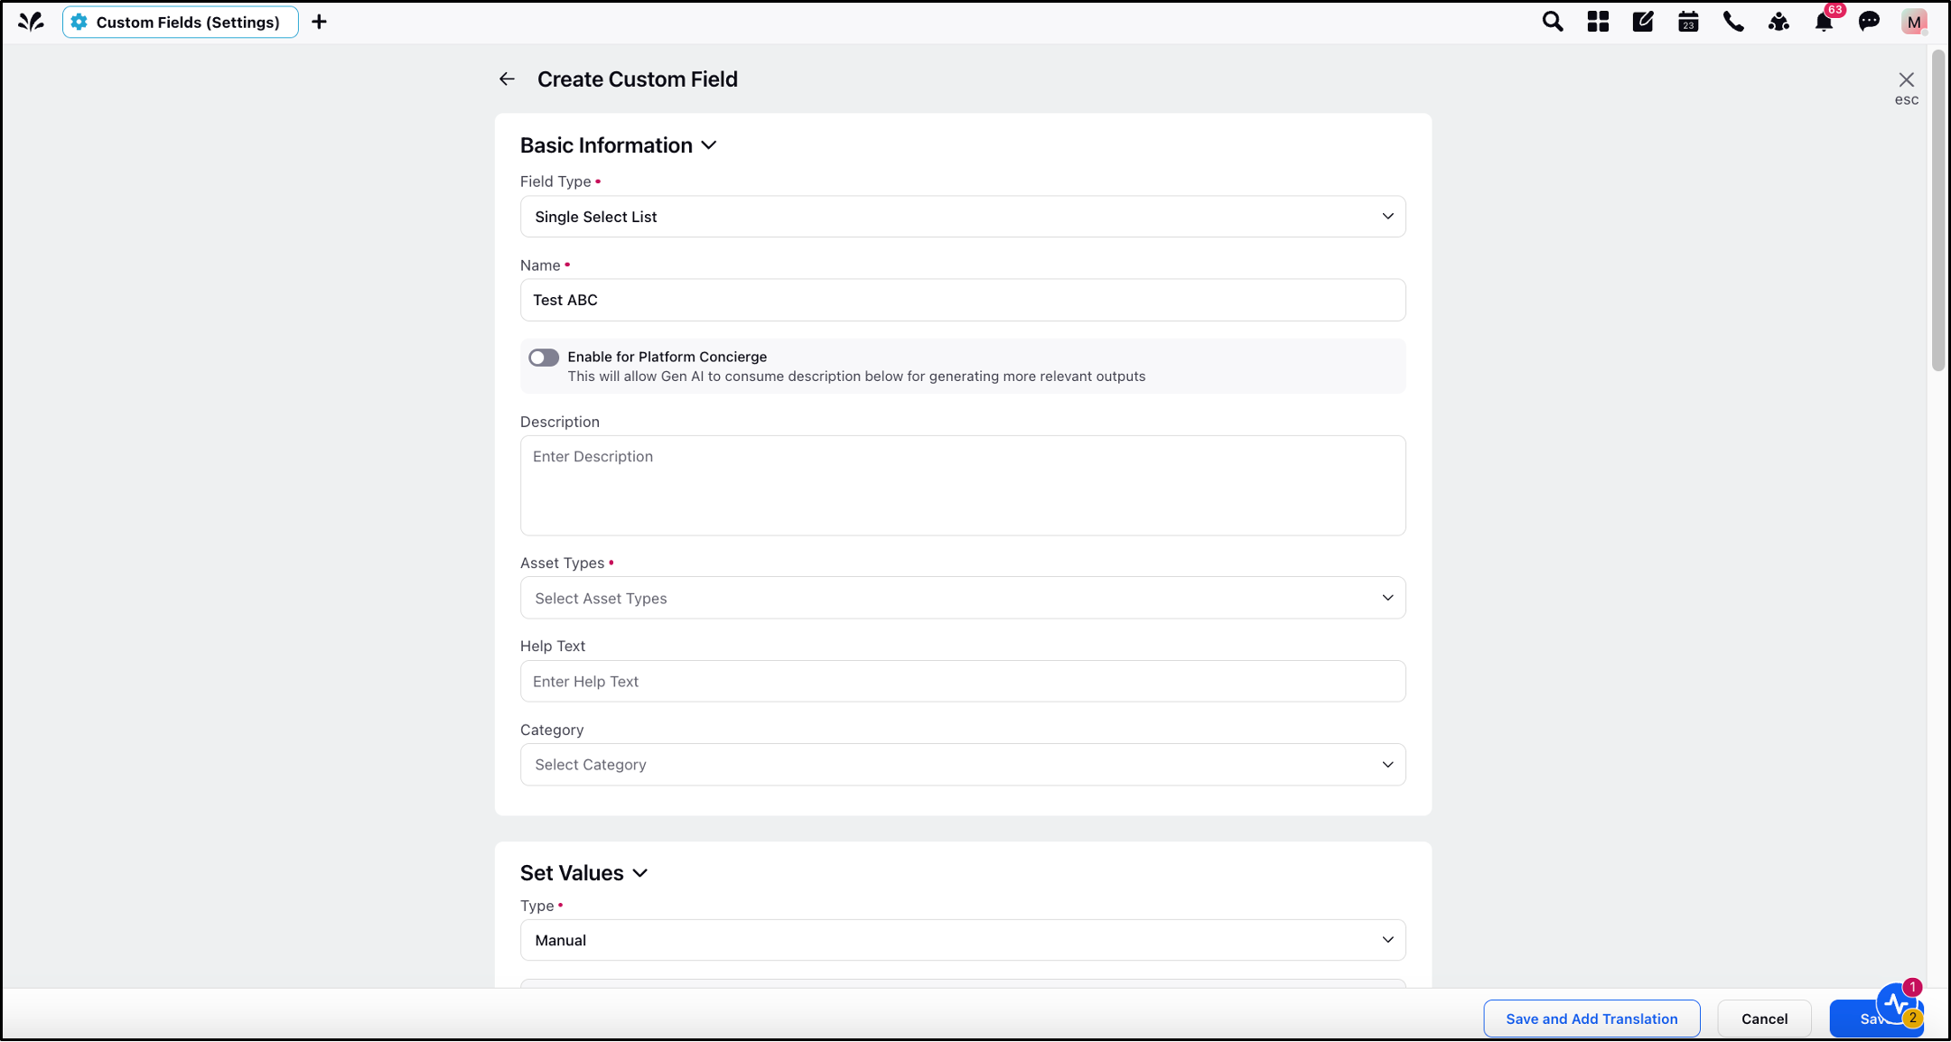Open the chat messages bubble icon
Viewport: 1951px width, 1042px height.
click(x=1869, y=22)
